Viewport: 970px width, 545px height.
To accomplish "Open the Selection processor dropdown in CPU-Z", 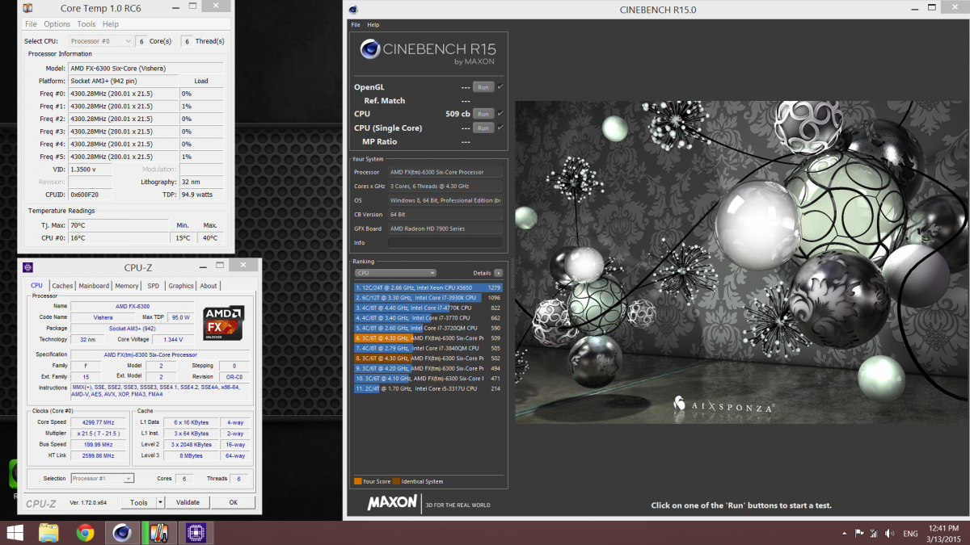I will (102, 479).
